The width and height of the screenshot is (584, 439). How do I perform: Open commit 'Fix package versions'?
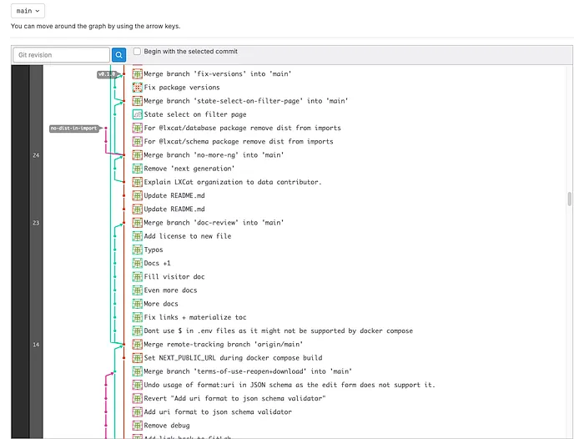point(182,87)
